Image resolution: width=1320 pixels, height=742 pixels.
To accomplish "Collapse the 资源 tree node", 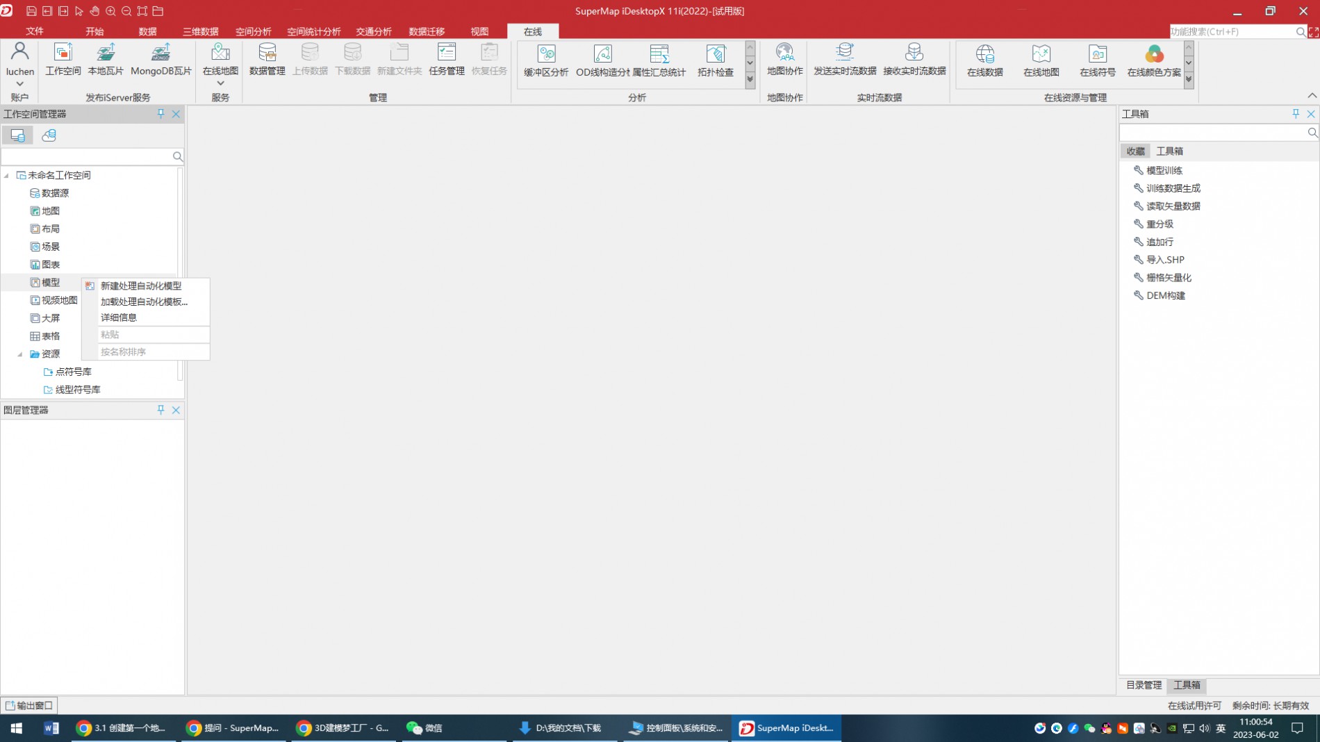I will pyautogui.click(x=20, y=354).
